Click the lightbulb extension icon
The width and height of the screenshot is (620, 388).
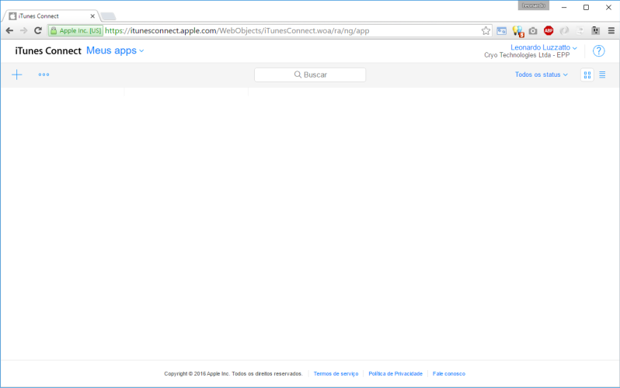point(517,31)
